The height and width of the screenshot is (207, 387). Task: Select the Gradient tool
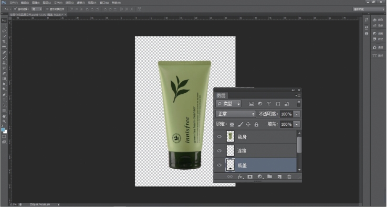(x=4, y=79)
